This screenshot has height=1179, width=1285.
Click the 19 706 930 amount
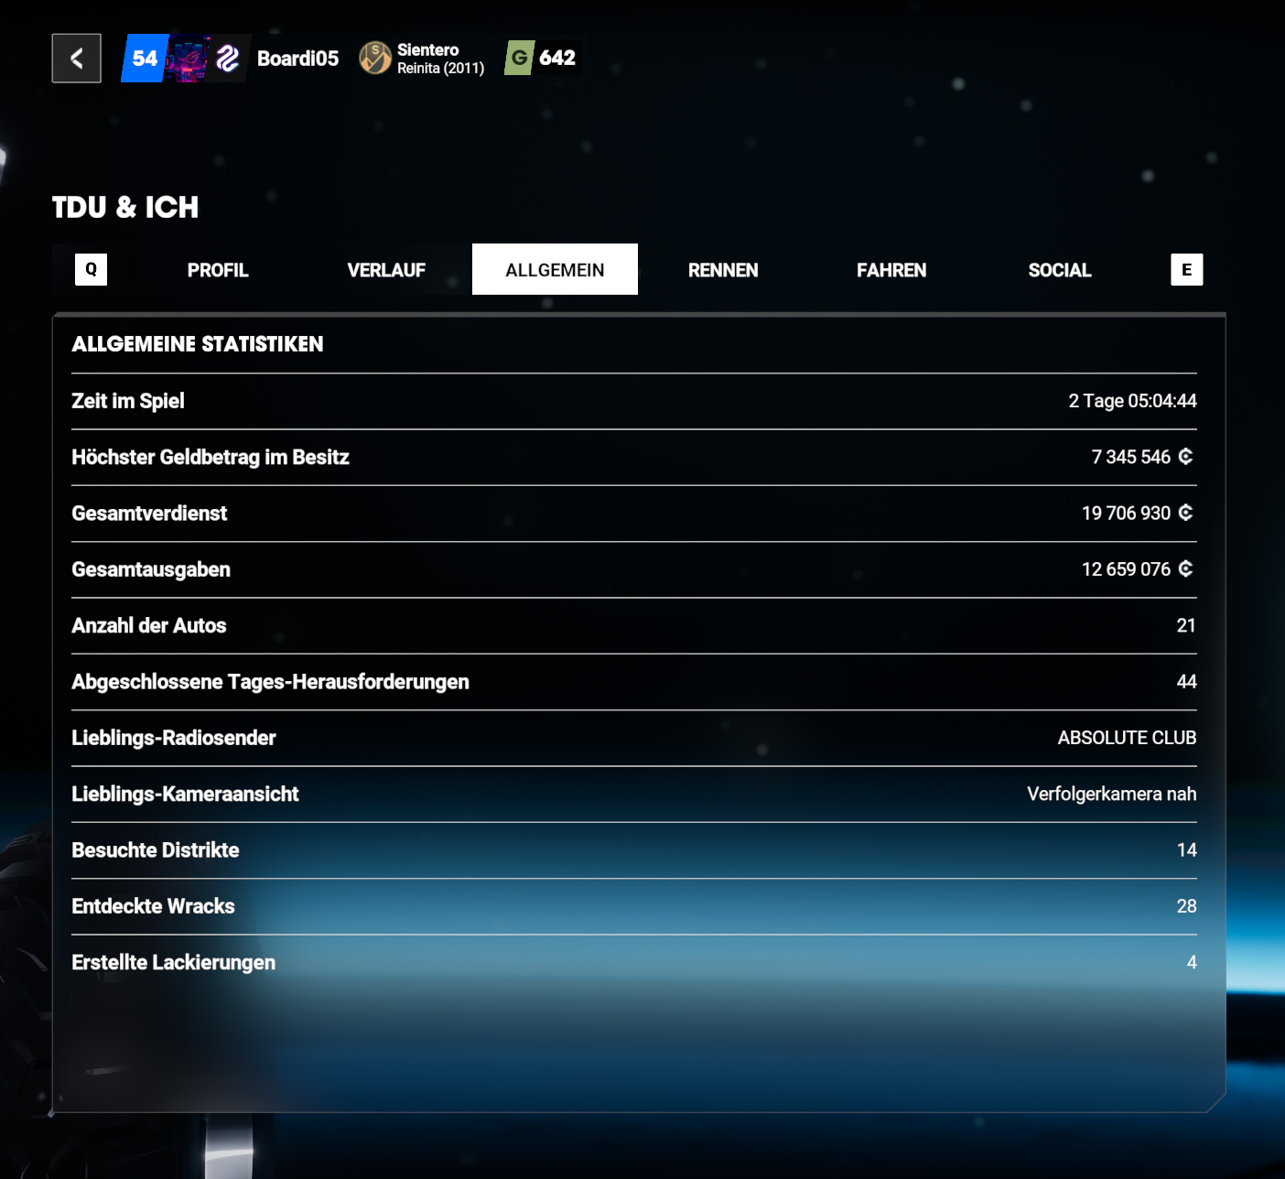click(x=1126, y=514)
